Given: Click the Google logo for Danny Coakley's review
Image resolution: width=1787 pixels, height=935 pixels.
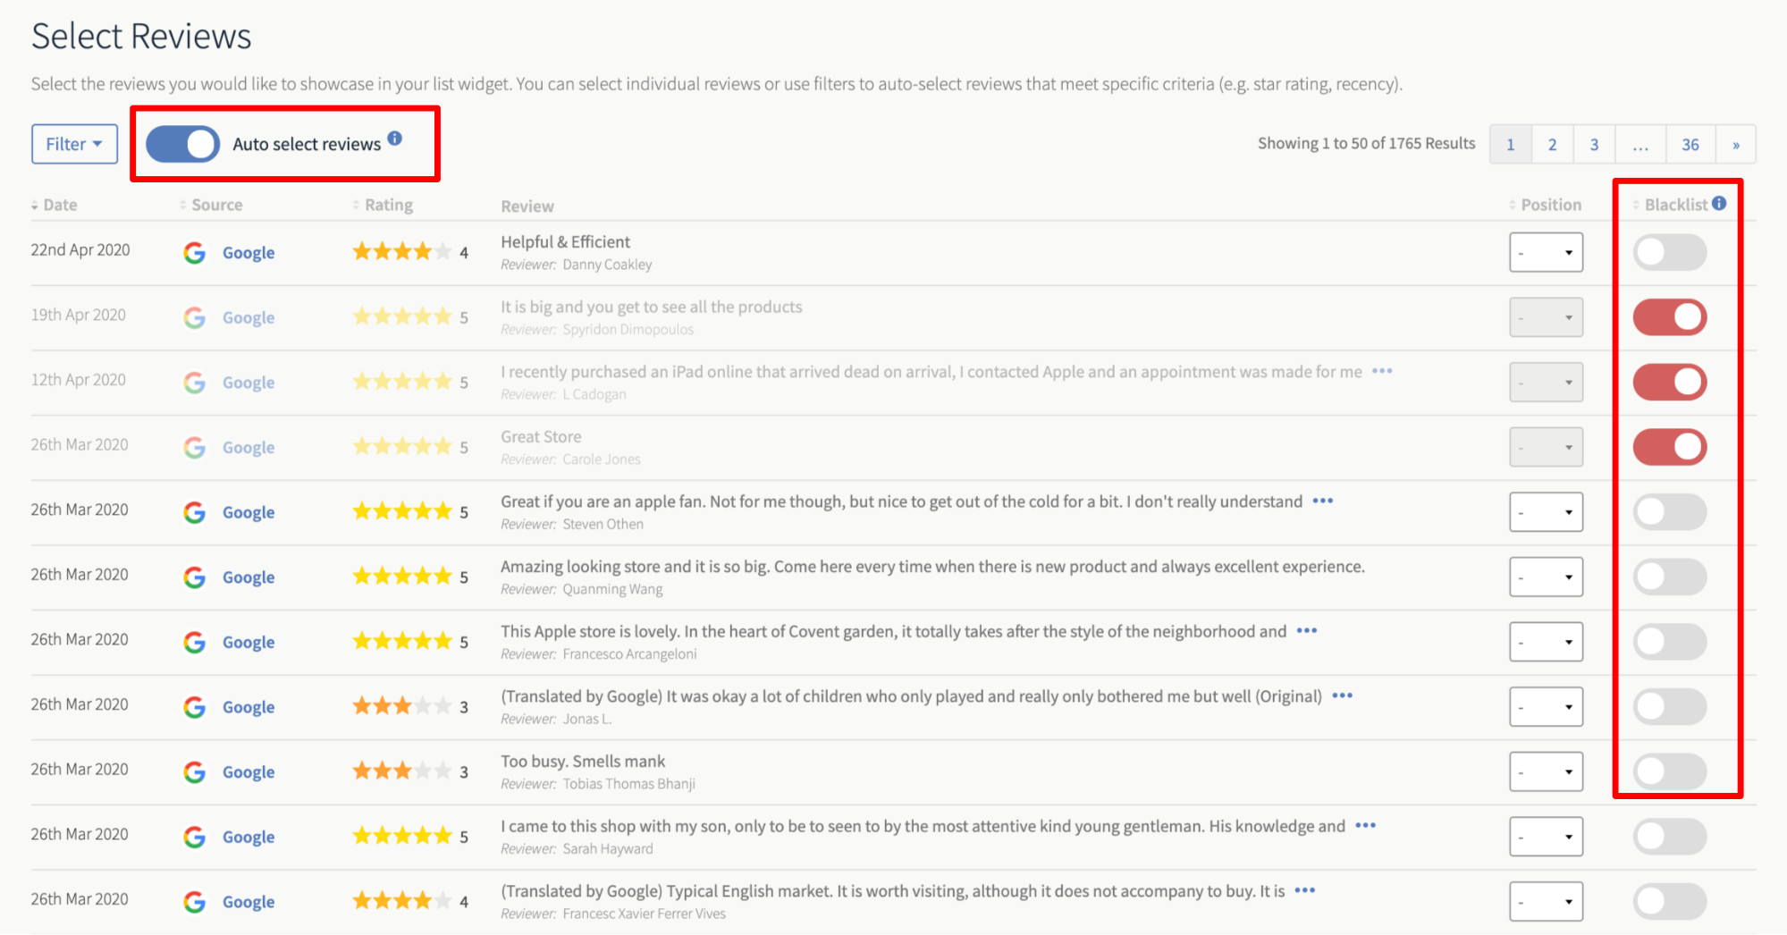Looking at the screenshot, I should tap(195, 253).
